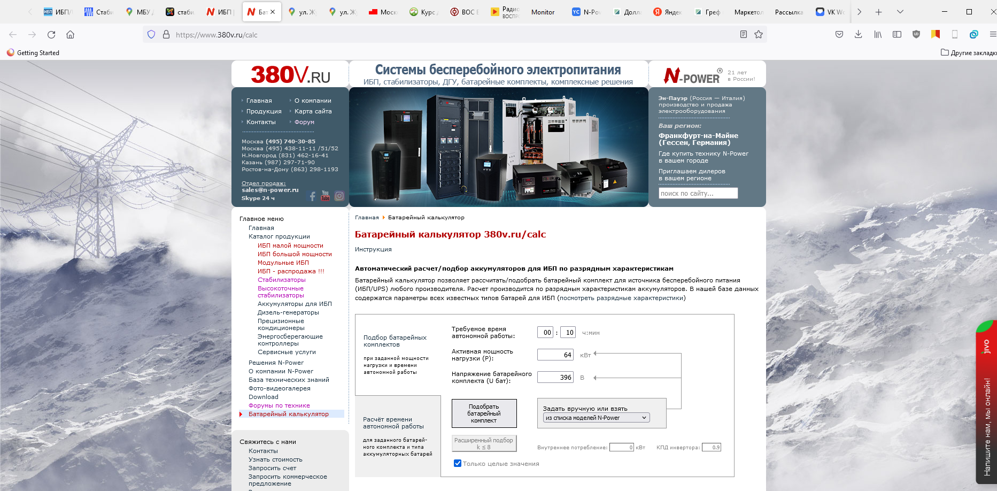The width and height of the screenshot is (997, 491).
Task: Open 'Аккумуляторы для ИБП' sidebar link
Action: click(x=295, y=304)
